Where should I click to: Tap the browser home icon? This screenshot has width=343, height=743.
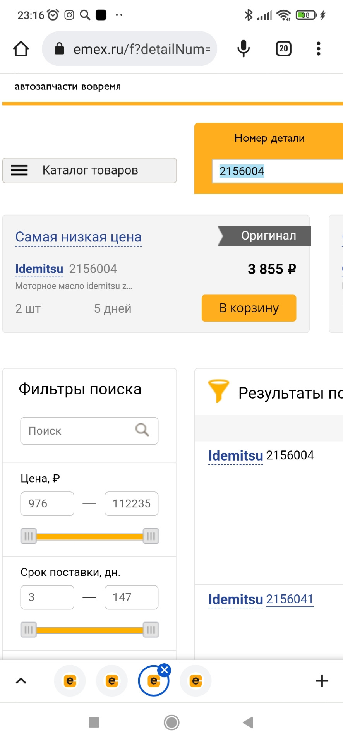[x=21, y=49]
